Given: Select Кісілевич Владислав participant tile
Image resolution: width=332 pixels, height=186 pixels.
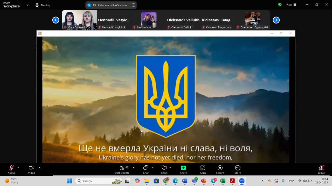Looking at the screenshot, I should [218, 20].
